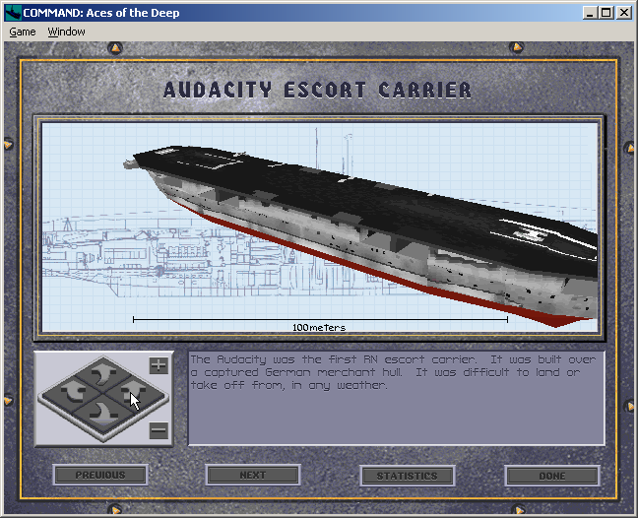This screenshot has width=638, height=518.
Task: Click the application icon in title bar
Action: (x=13, y=13)
